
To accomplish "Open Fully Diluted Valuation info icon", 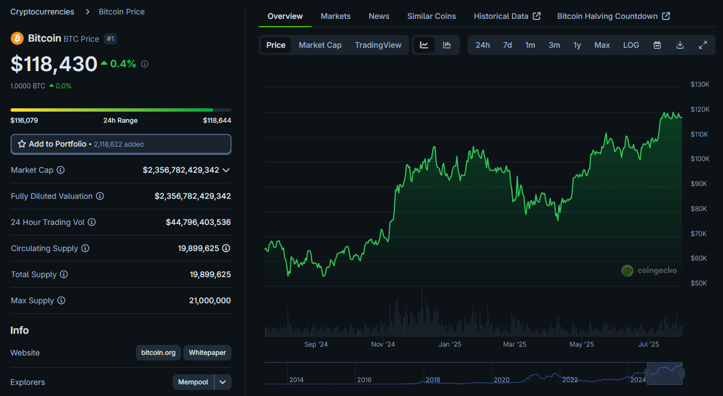I will 100,196.
